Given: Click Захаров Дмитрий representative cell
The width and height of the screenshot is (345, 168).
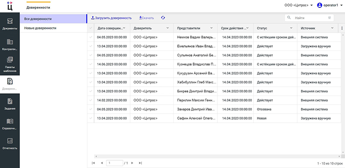Looking at the screenshot, I should tap(195, 109).
